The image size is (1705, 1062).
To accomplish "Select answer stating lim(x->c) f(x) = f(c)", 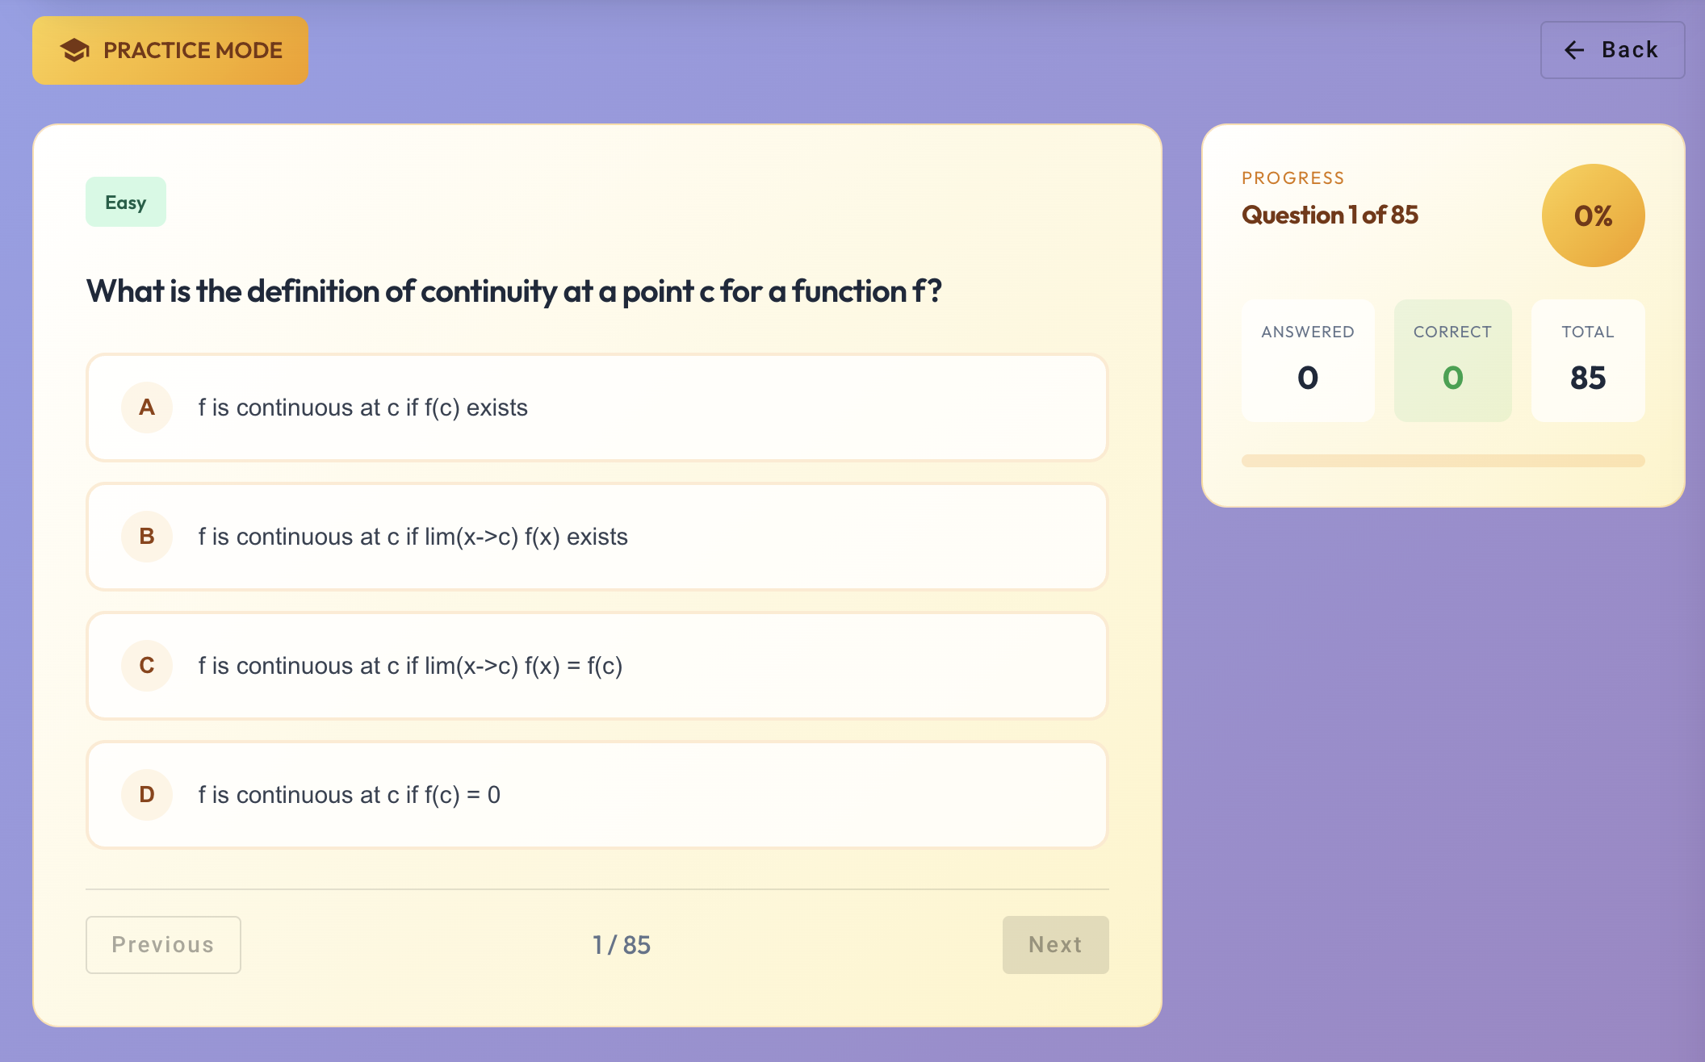I will coord(597,666).
